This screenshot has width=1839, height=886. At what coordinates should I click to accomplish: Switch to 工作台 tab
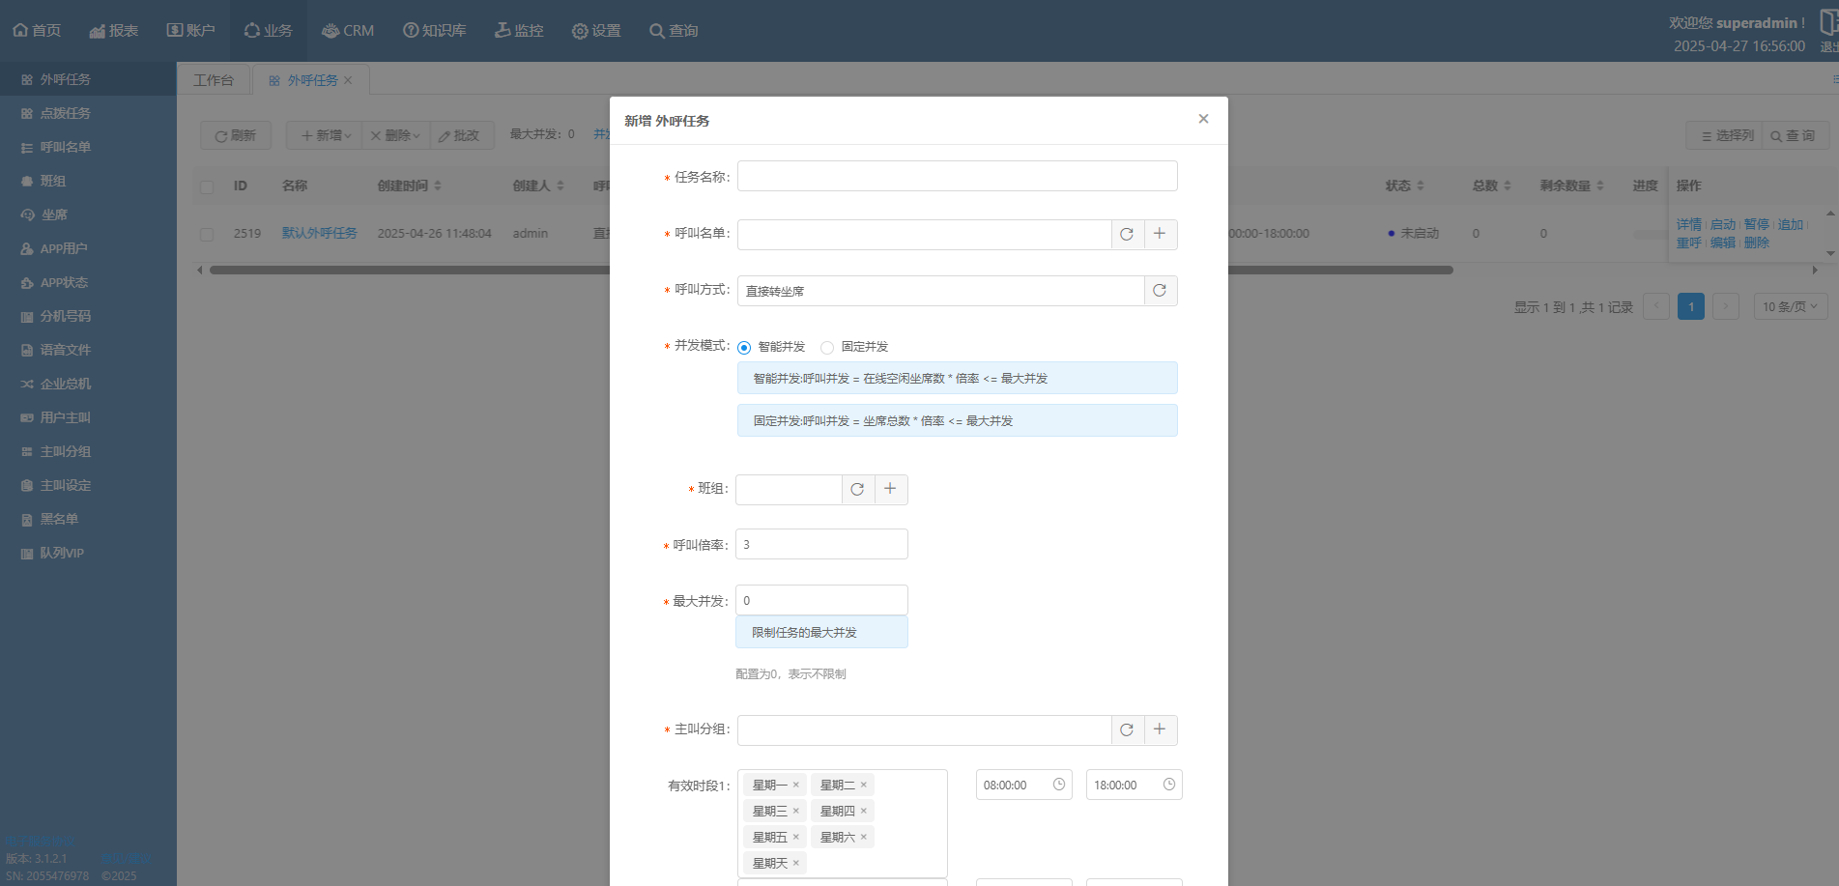click(214, 80)
